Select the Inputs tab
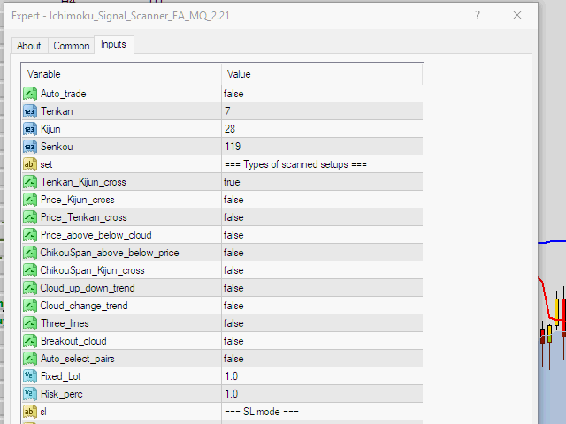This screenshot has width=566, height=424. 113,45
